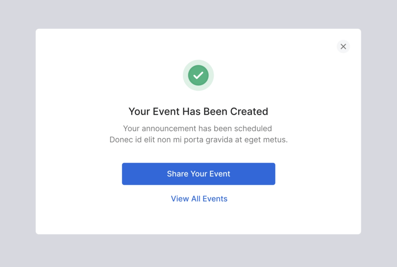Click the "Your Event Has Been Created" heading

[198, 111]
